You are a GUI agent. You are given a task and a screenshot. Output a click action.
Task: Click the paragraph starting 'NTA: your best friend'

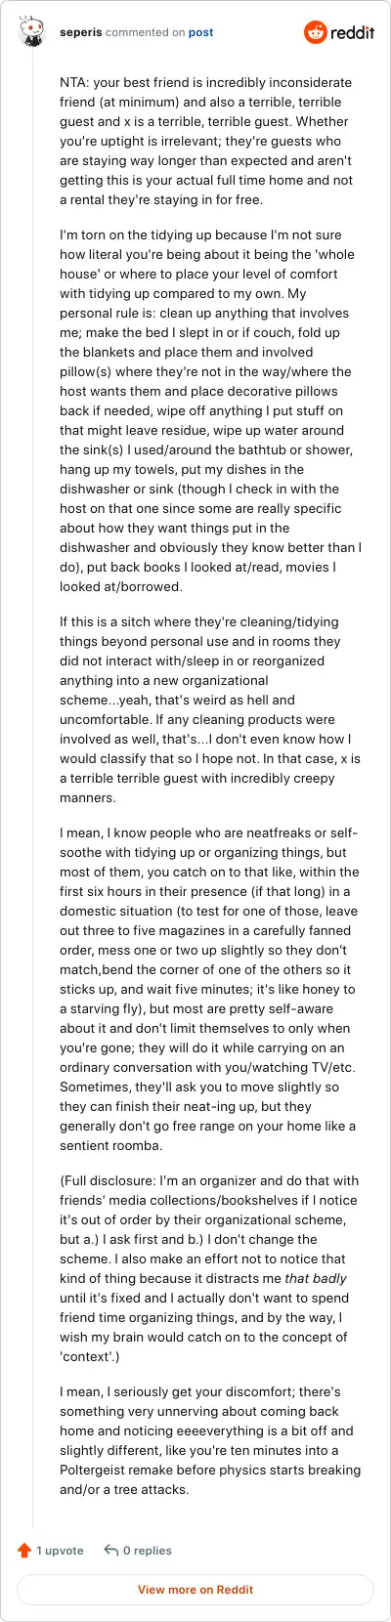click(x=210, y=142)
